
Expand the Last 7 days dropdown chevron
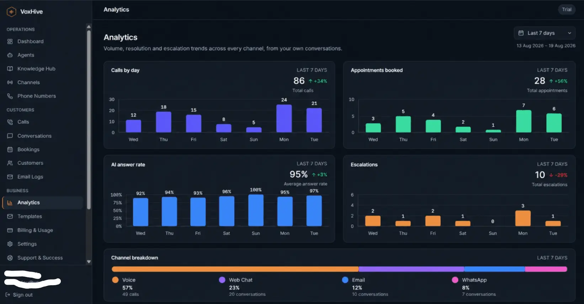(569, 33)
